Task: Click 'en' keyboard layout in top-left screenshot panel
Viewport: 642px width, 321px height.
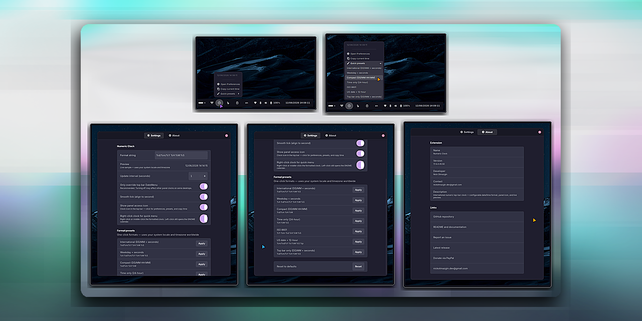Action: [x=247, y=103]
